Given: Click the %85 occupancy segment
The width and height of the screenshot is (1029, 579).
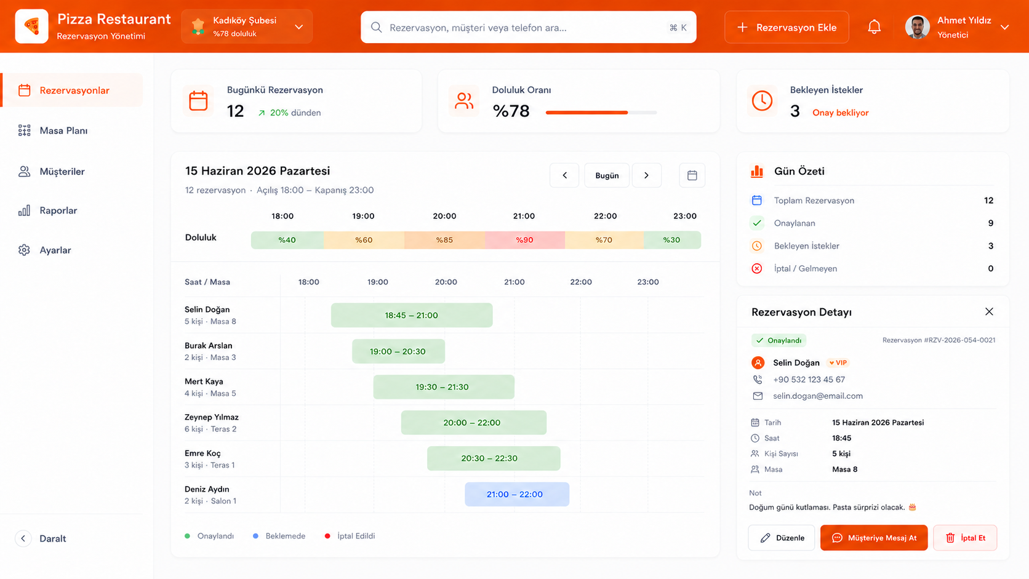Looking at the screenshot, I should (444, 240).
